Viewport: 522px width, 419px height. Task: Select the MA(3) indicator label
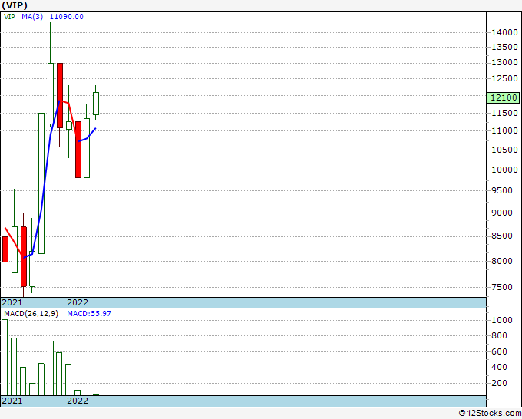pos(32,17)
